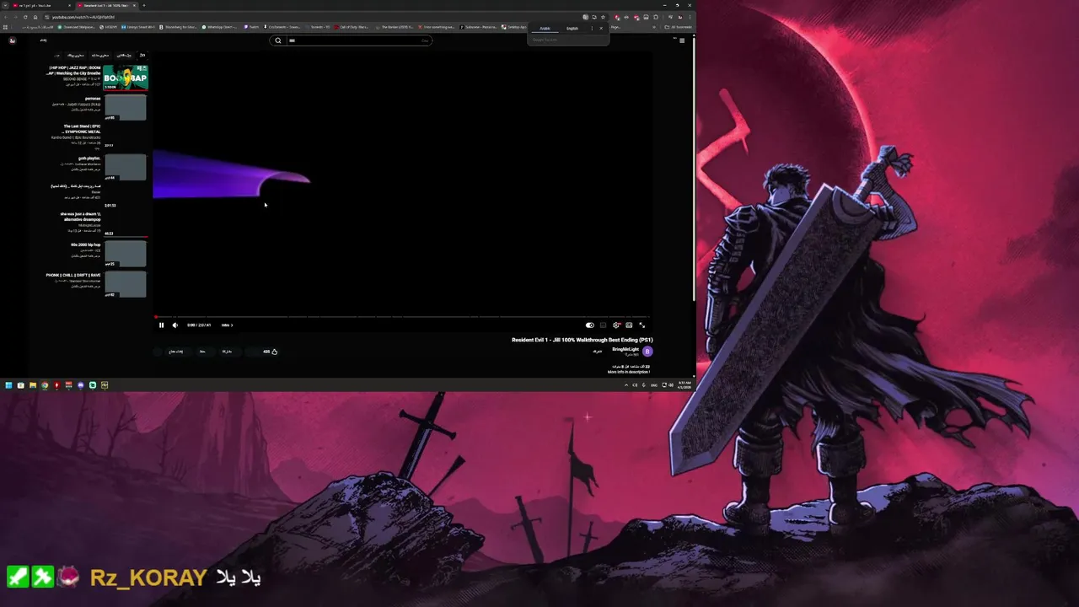Click the youtube.com address bar
The height and width of the screenshot is (607, 1079).
312,17
